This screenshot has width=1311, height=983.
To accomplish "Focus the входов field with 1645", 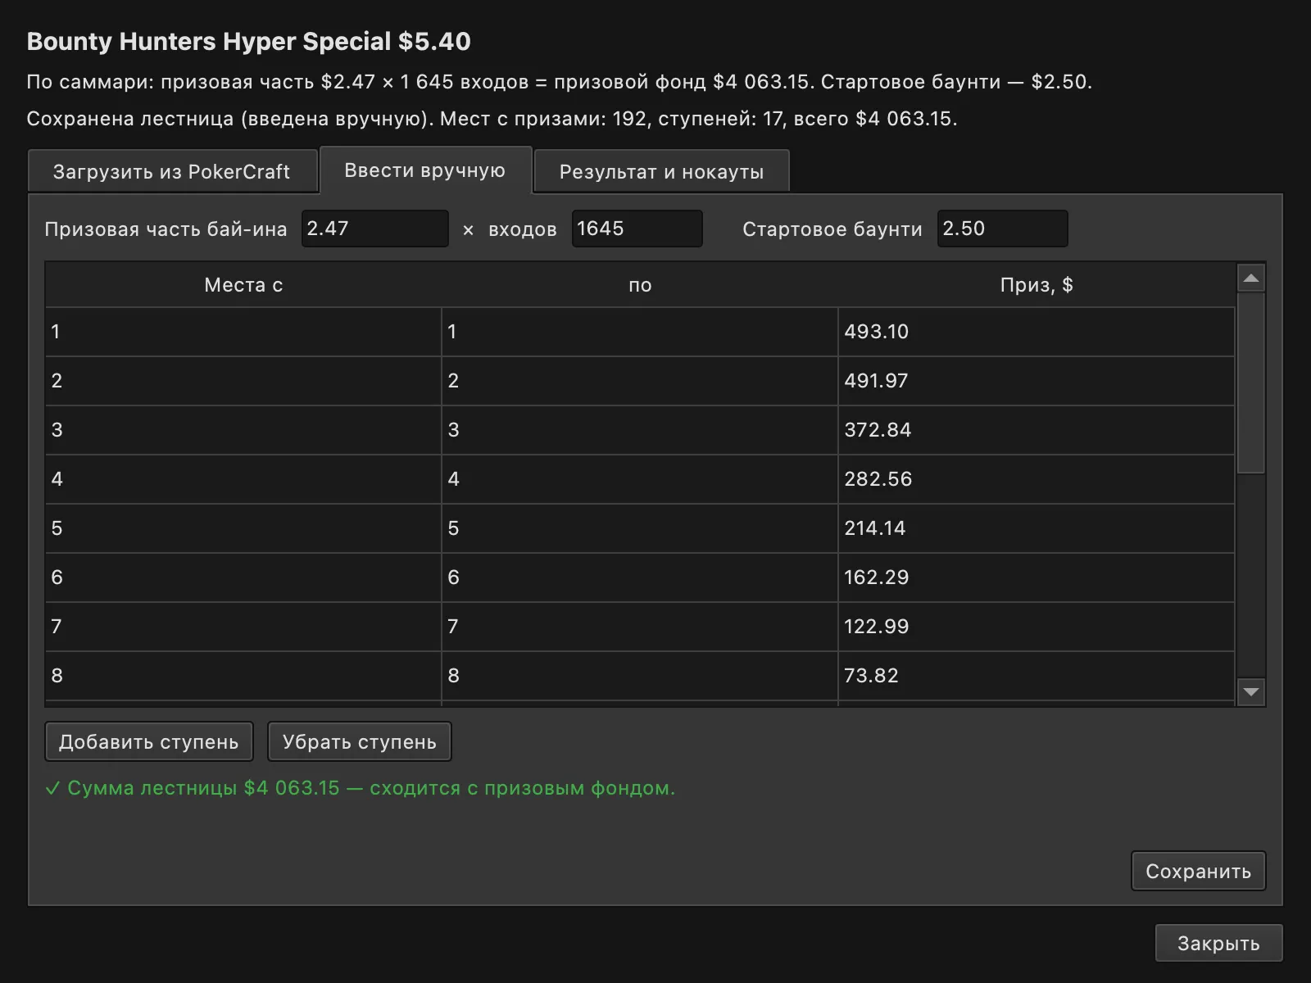I will pyautogui.click(x=637, y=229).
